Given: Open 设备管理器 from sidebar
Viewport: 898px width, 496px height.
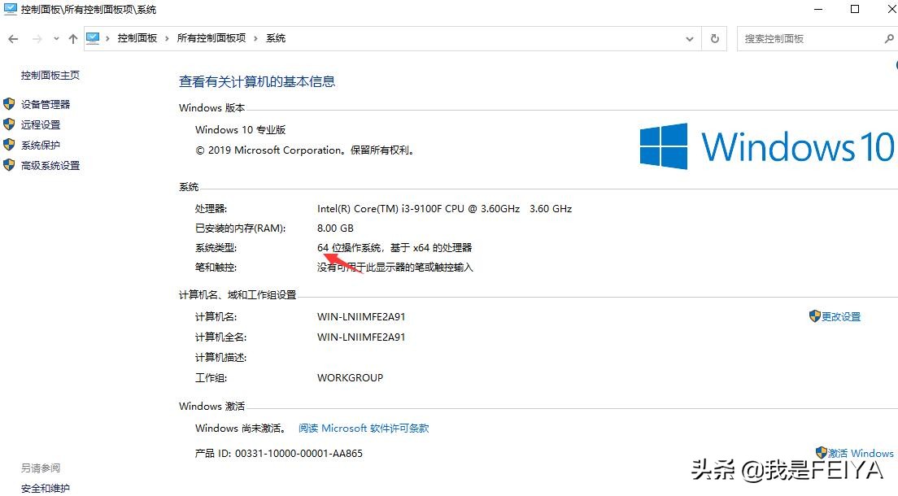Looking at the screenshot, I should (46, 104).
